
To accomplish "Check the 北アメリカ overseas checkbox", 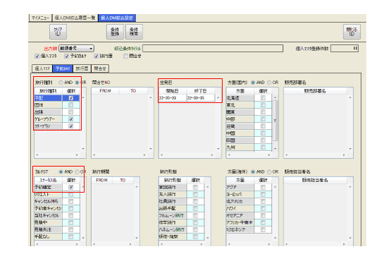I will click(x=263, y=201).
